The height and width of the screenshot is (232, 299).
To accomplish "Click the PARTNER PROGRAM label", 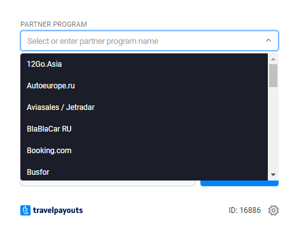I will [53, 24].
